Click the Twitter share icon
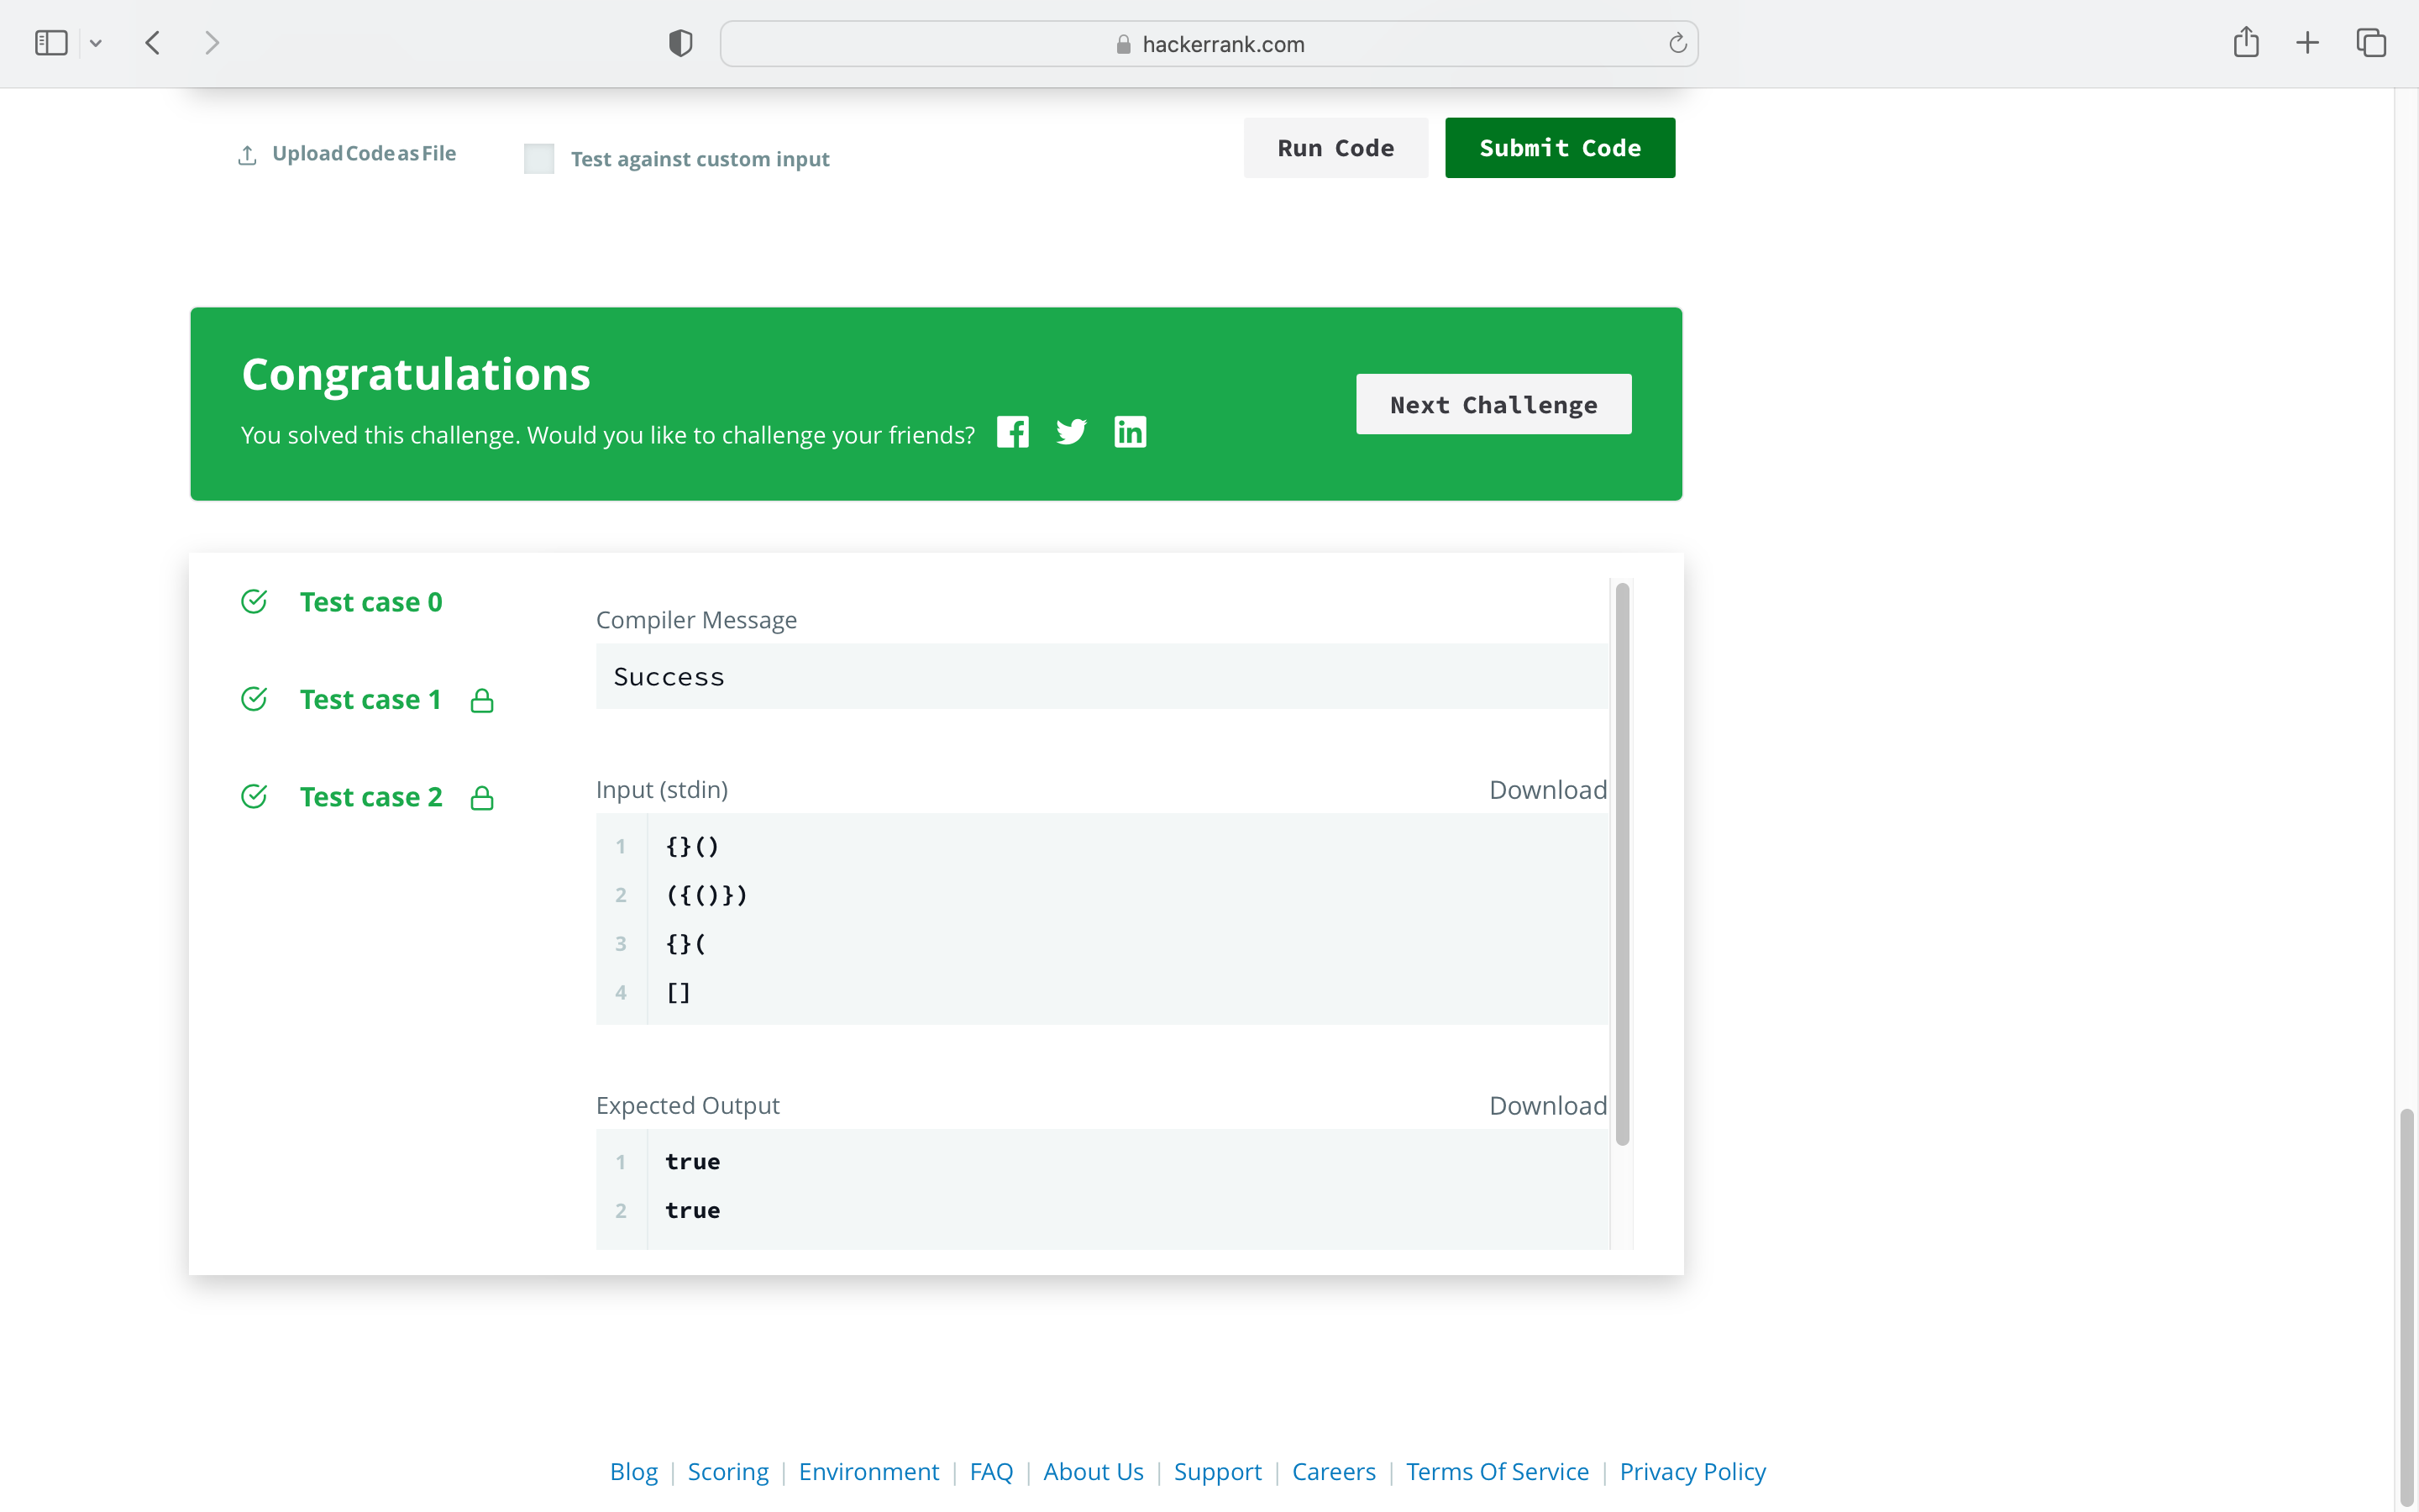The width and height of the screenshot is (2419, 1512). (1071, 432)
